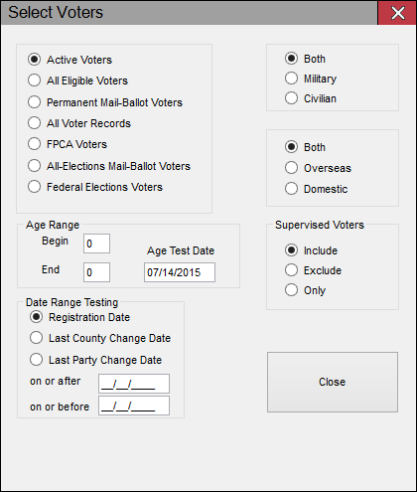
Task: Click the 'on or before' date field
Action: tap(134, 406)
